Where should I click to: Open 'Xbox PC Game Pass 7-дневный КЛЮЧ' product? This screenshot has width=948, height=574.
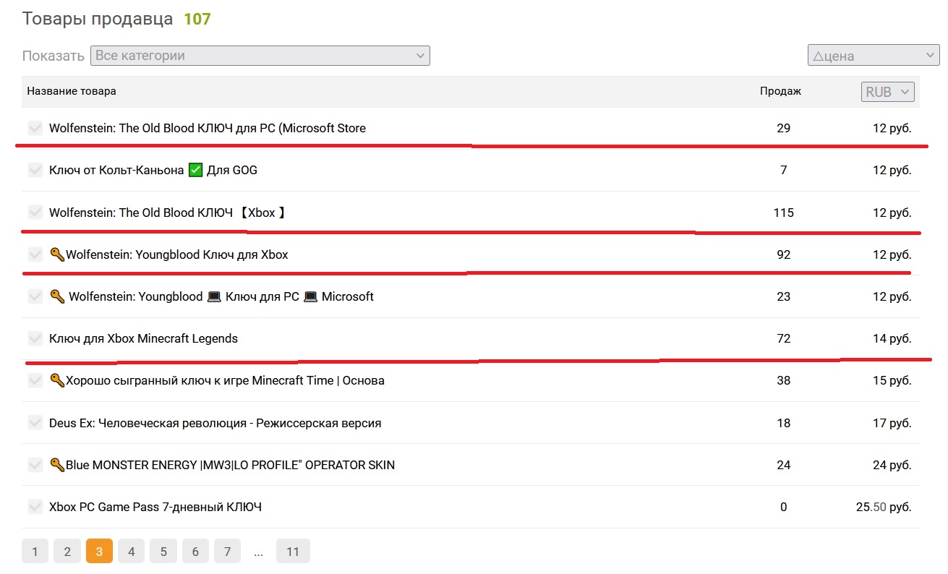coord(155,507)
